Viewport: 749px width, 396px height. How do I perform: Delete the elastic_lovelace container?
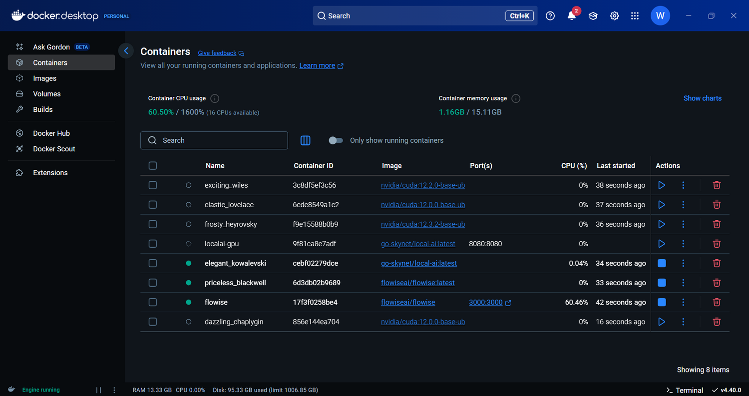pos(717,205)
